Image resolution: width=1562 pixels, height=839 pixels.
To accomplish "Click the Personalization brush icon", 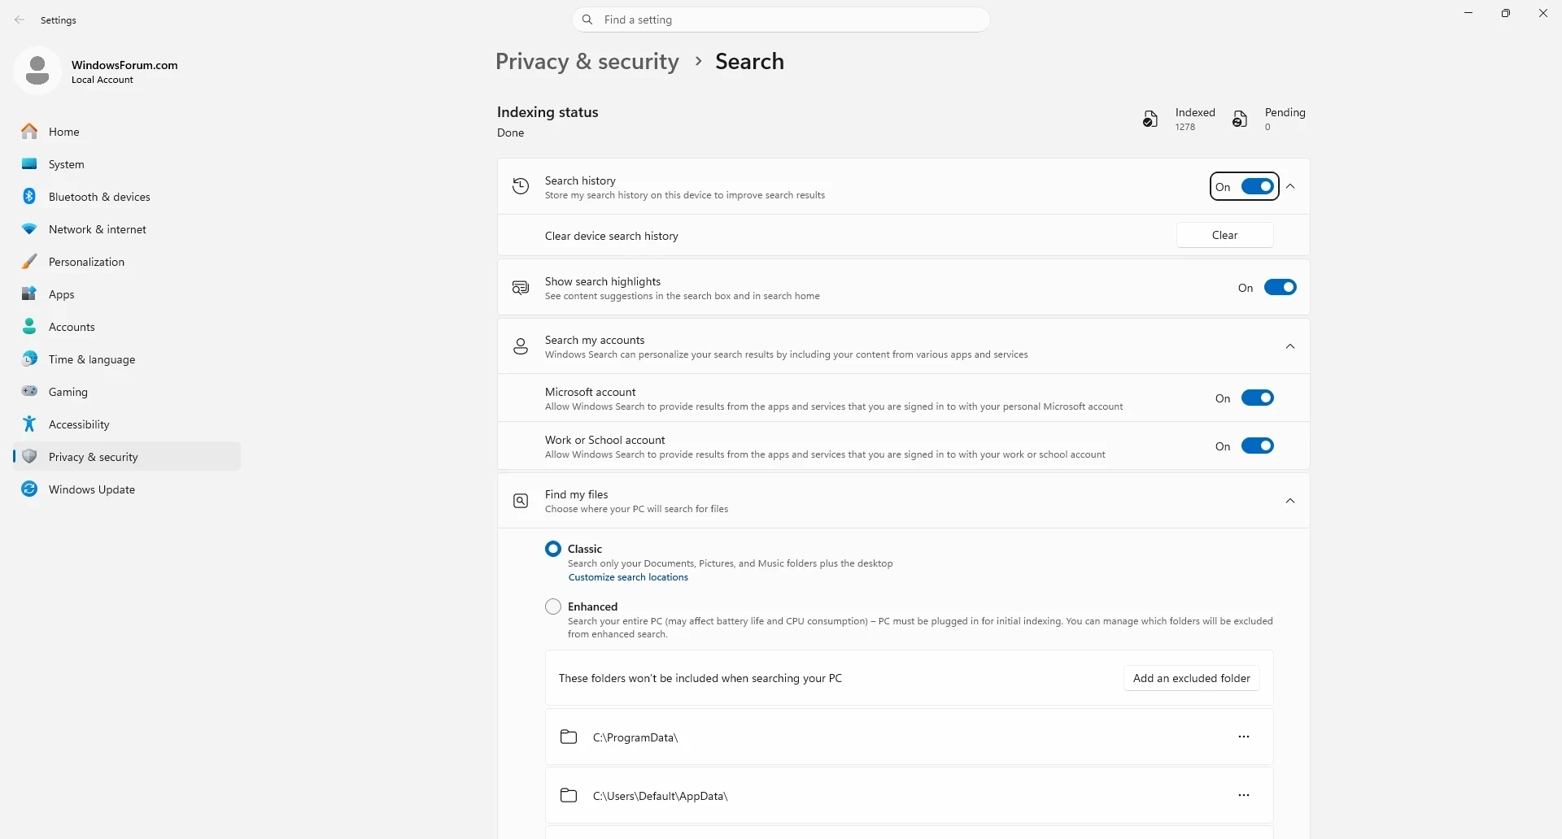I will (29, 261).
